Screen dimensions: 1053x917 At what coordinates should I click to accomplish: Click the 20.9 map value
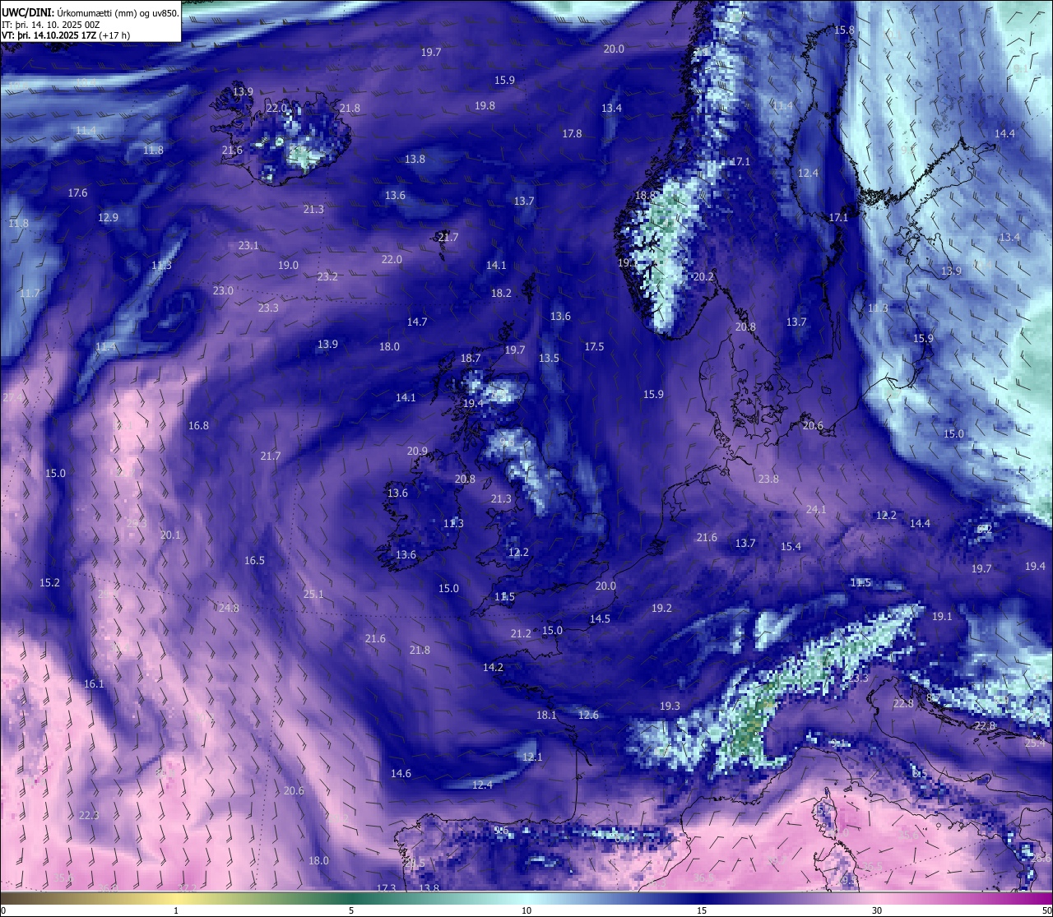click(x=417, y=452)
